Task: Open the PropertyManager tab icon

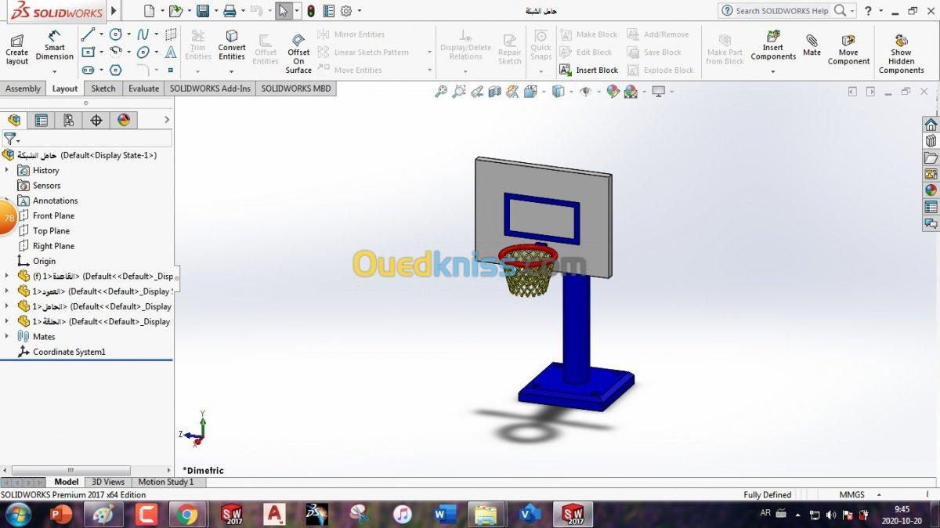Action: point(42,120)
